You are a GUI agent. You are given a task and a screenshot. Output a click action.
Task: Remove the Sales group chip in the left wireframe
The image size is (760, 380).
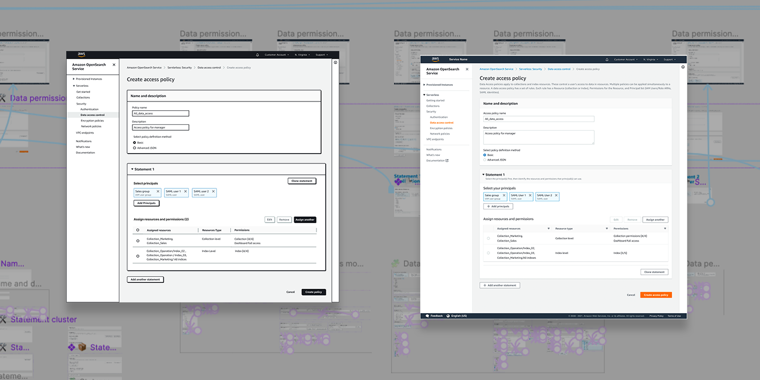pyautogui.click(x=158, y=191)
